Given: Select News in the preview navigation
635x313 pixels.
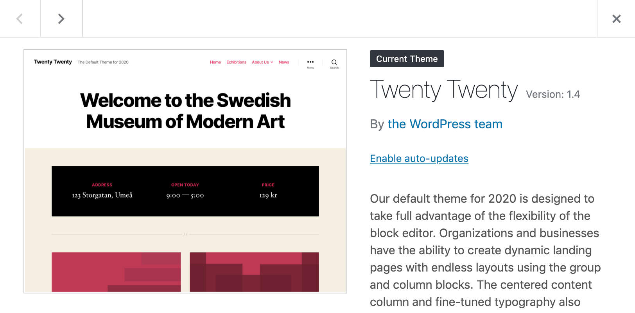Looking at the screenshot, I should 284,62.
